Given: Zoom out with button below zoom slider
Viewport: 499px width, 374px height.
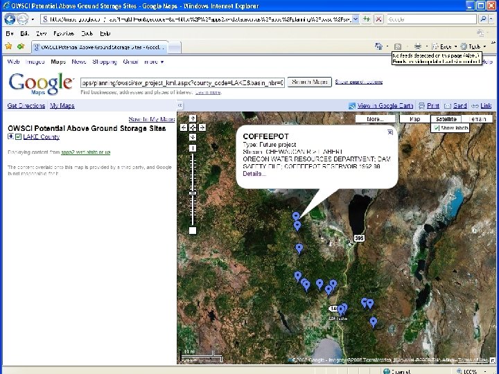Looking at the screenshot, I should pos(193,230).
